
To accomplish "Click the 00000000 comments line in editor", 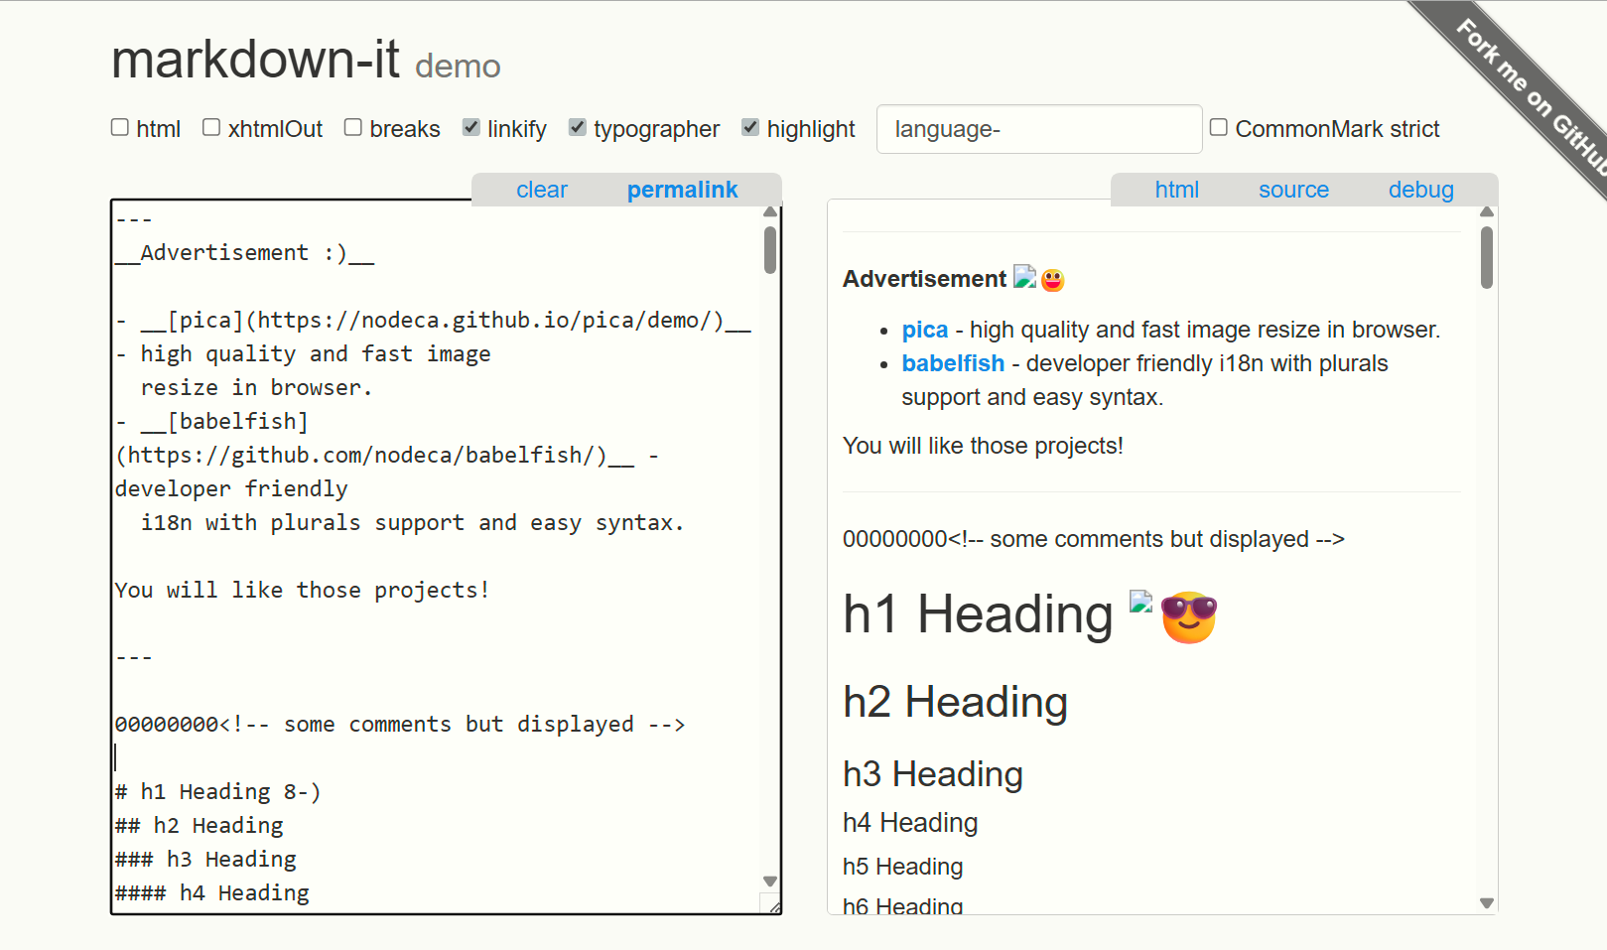I will tap(400, 725).
